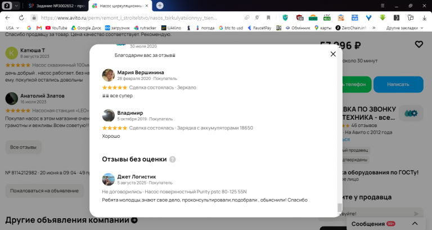Click the green show phone button
The height and width of the screenshot is (230, 432).
[x=357, y=84]
